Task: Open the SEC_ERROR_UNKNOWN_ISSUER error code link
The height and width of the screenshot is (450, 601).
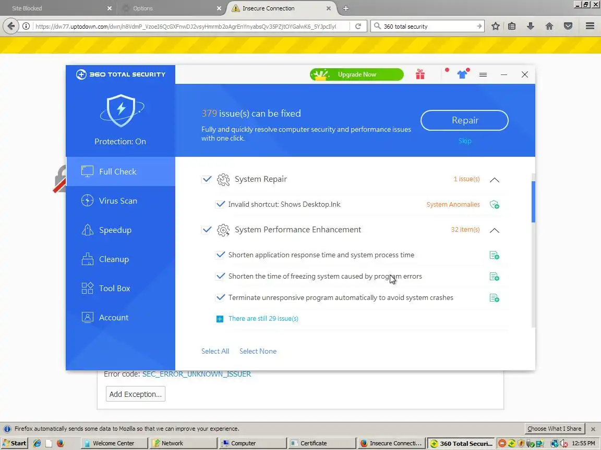Action: pos(197,374)
